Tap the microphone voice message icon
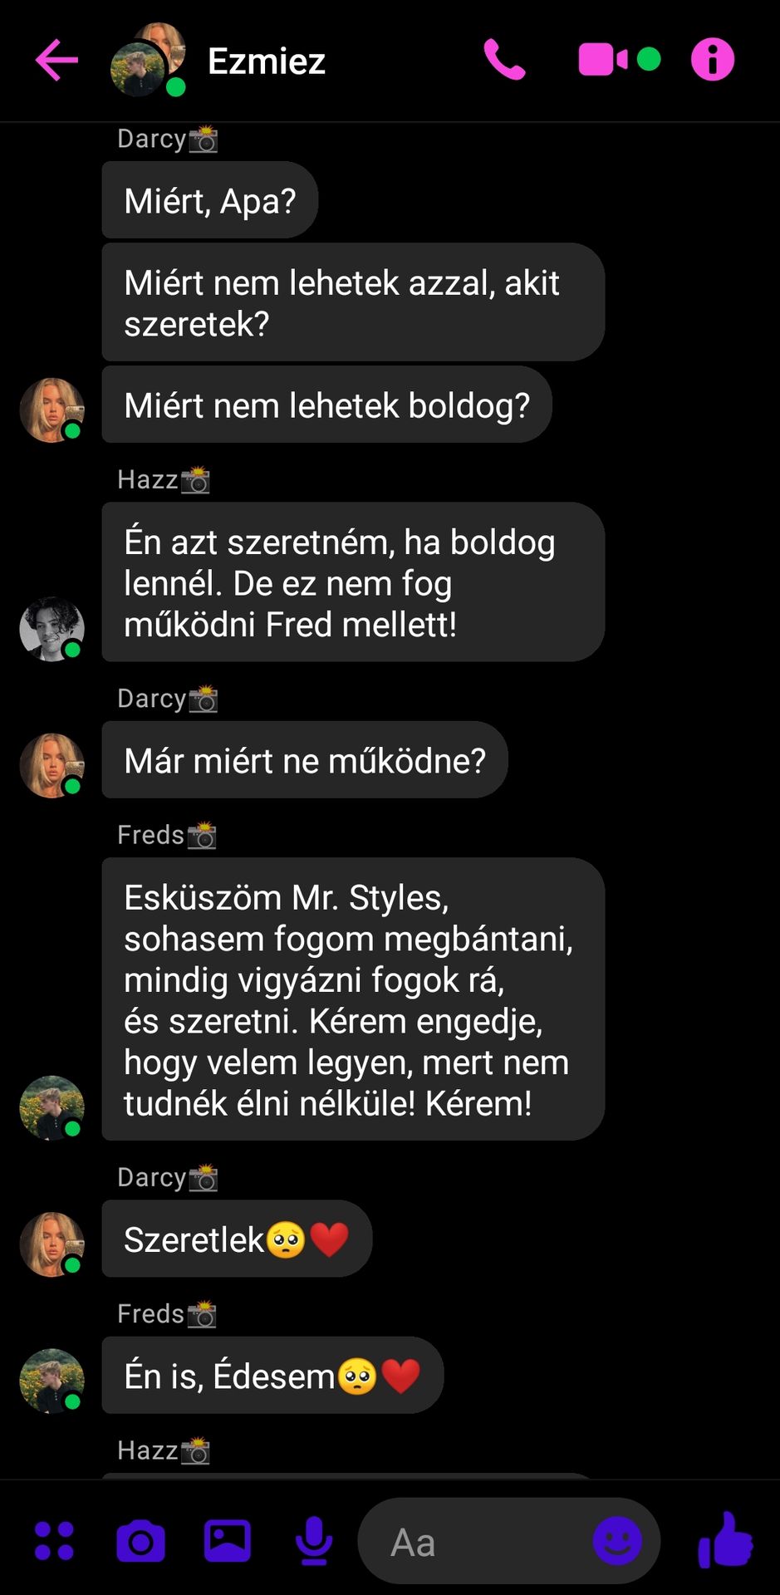Image resolution: width=780 pixels, height=1595 pixels. tap(314, 1541)
